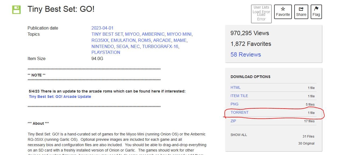Click the *** About *** heading
The height and width of the screenshot is (155, 351).
(38, 123)
